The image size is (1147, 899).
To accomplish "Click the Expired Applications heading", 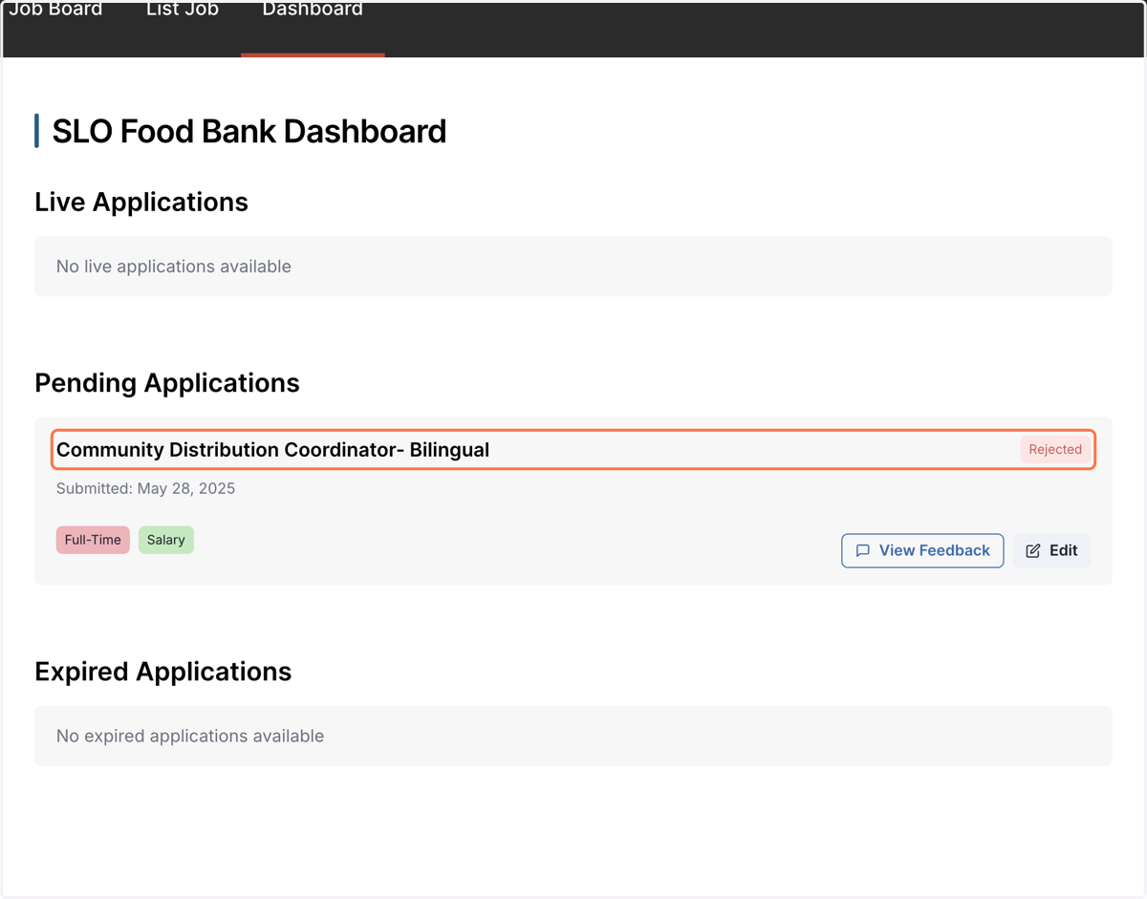I will (163, 672).
